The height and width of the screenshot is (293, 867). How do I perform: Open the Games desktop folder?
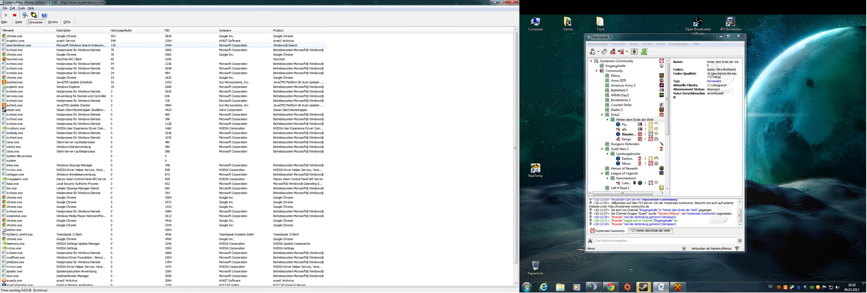tap(568, 24)
